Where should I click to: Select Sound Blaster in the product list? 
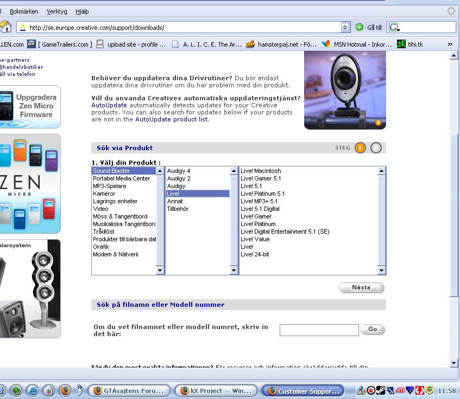(124, 171)
